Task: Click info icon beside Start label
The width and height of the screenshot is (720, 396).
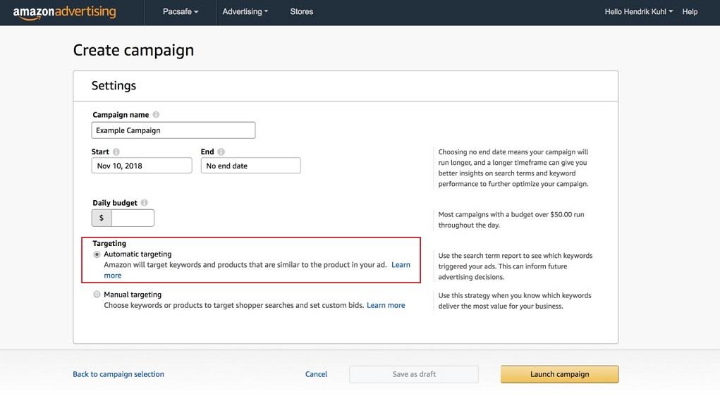Action: (x=116, y=151)
